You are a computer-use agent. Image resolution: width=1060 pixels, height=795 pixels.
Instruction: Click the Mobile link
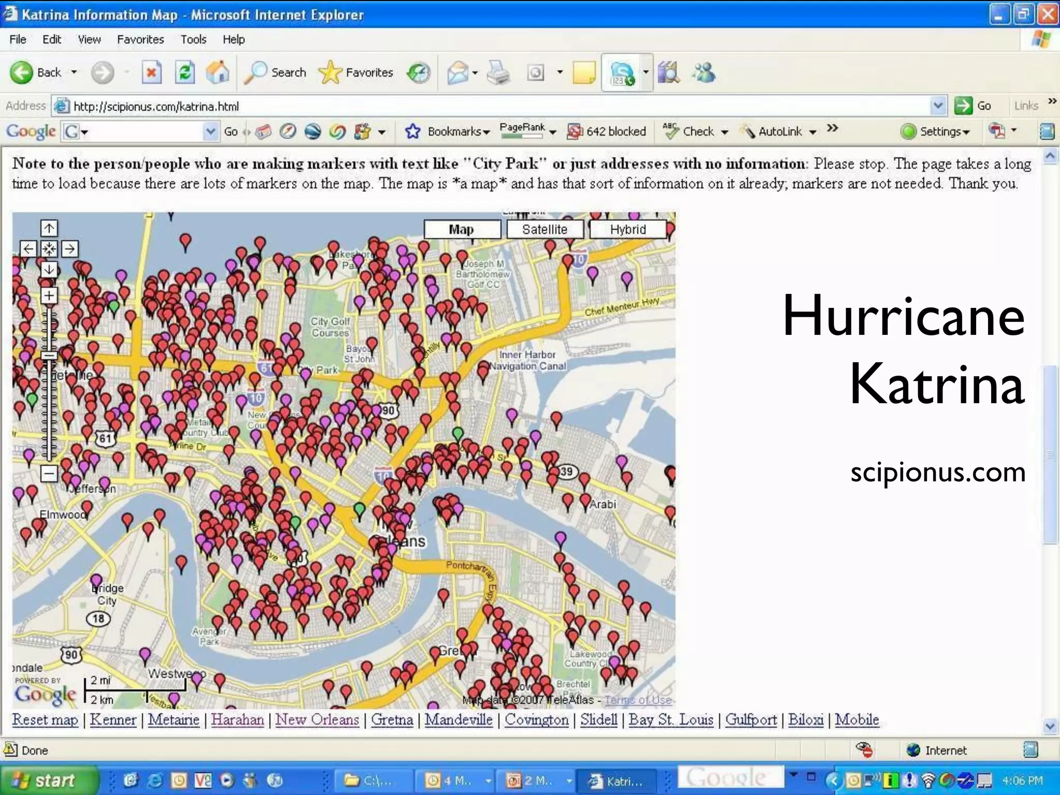coord(857,719)
